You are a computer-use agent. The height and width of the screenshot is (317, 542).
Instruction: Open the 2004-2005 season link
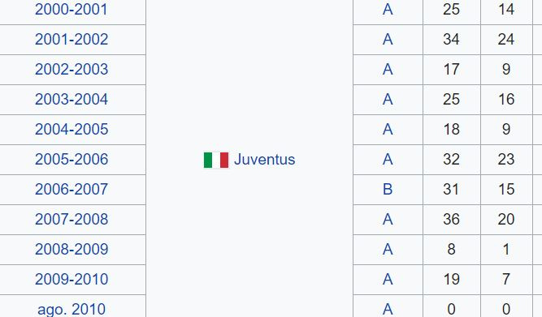72,130
